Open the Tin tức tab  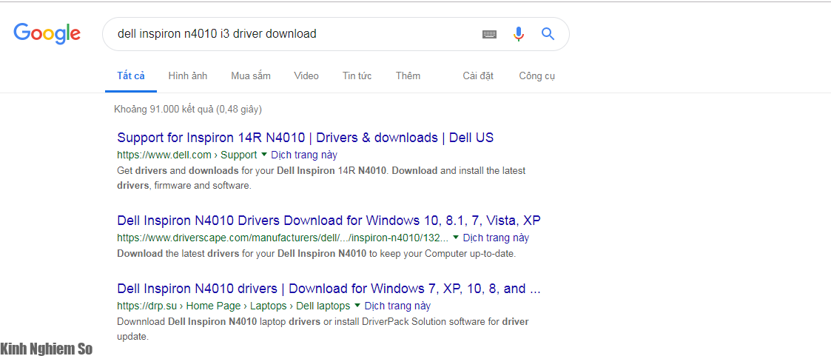click(x=357, y=75)
